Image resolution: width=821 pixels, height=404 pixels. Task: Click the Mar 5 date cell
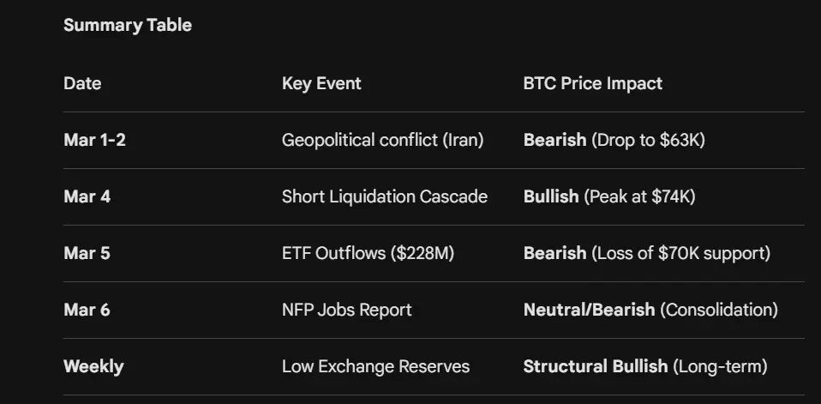tap(87, 253)
